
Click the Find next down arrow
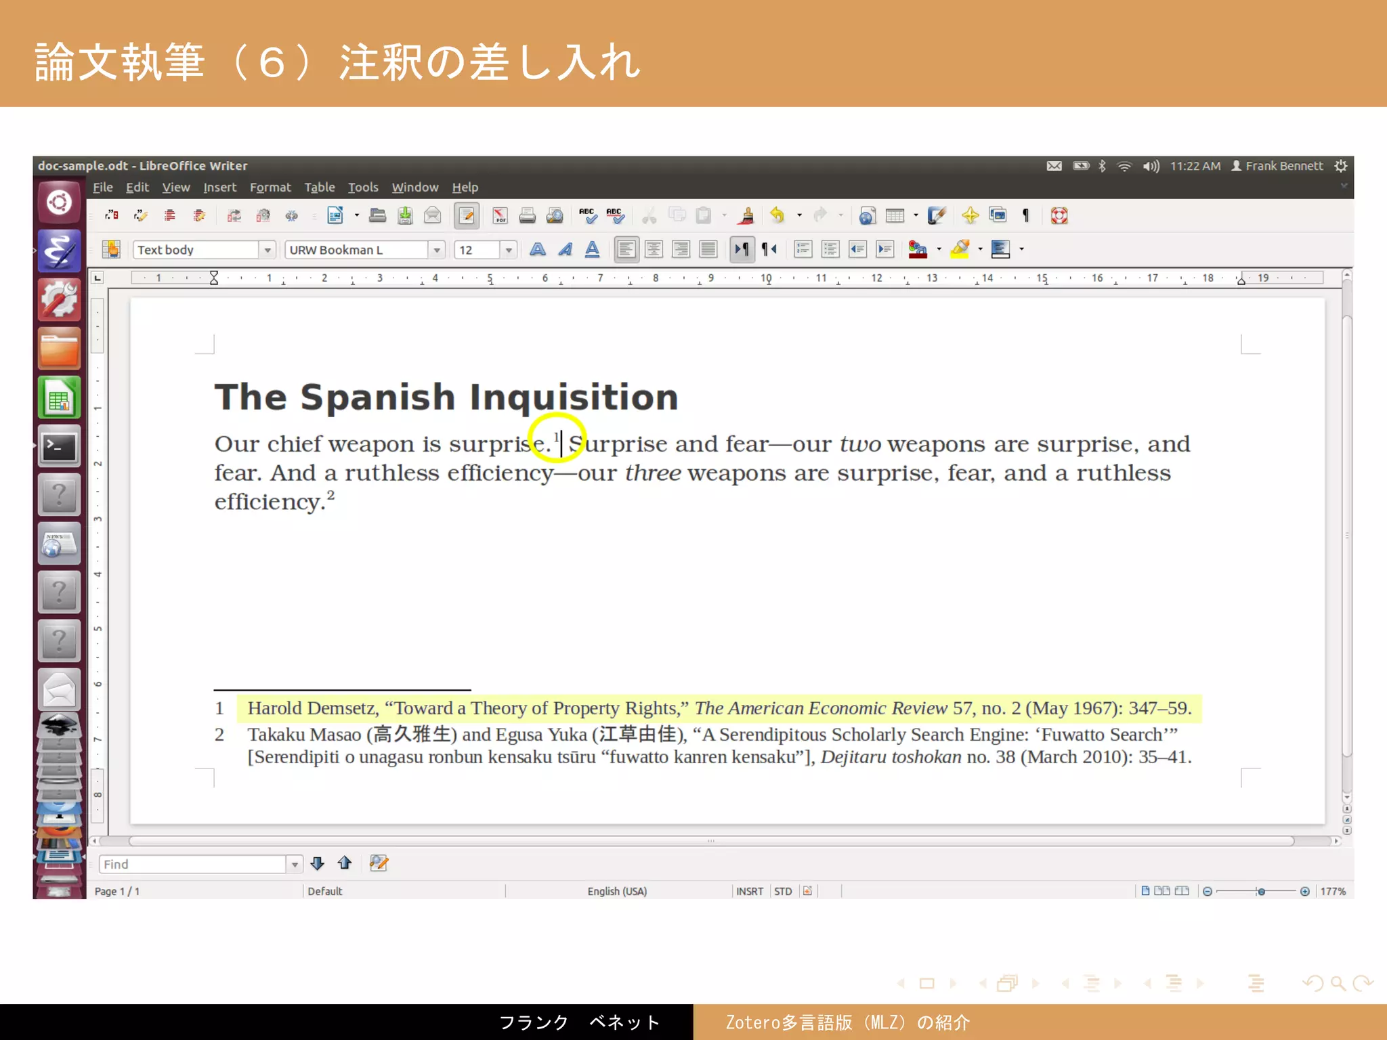317,863
